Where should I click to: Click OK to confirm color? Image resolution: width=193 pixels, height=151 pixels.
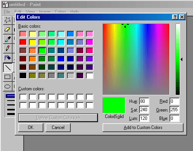click(31, 127)
